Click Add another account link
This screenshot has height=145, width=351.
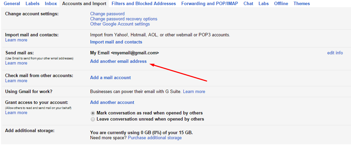point(112,103)
